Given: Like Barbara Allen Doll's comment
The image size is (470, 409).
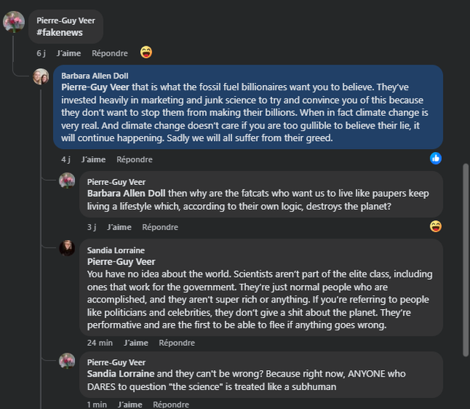Looking at the screenshot, I should (x=93, y=159).
